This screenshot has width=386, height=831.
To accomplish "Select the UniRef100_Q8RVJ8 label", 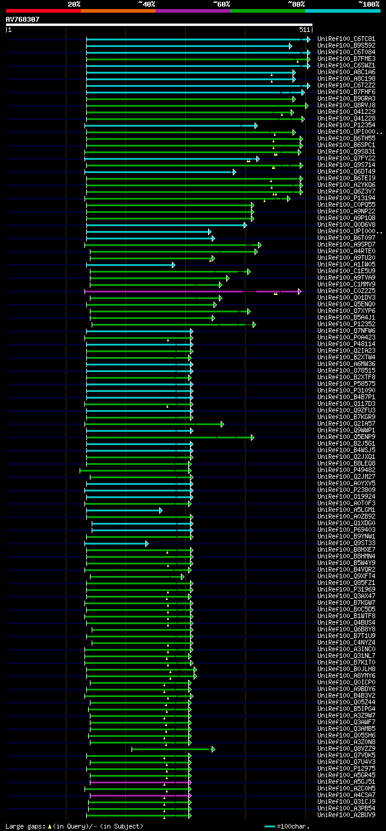I will pos(346,106).
